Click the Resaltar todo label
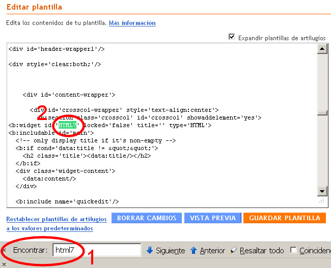Image resolution: width=331 pixels, height=268 pixels. coord(262,250)
